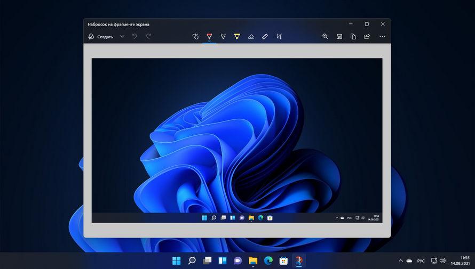475x269 pixels.
Task: Open the more options ellipsis menu
Action: 382,37
